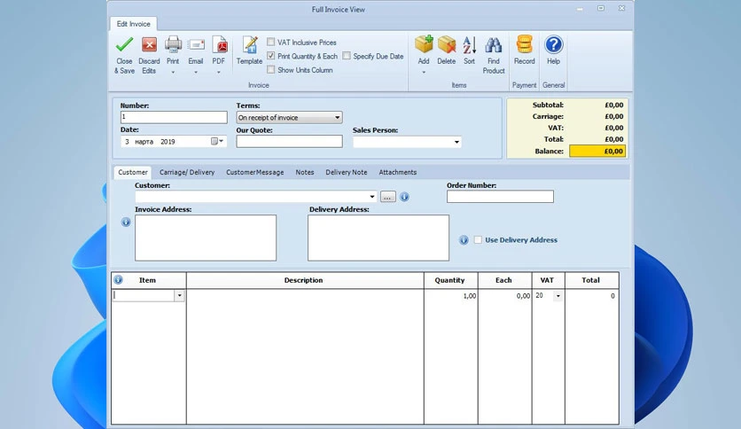
Task: Open Help question mark icon
Action: (553, 45)
